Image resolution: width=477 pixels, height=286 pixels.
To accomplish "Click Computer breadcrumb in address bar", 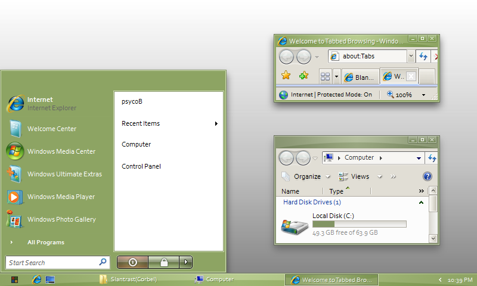I will point(359,157).
